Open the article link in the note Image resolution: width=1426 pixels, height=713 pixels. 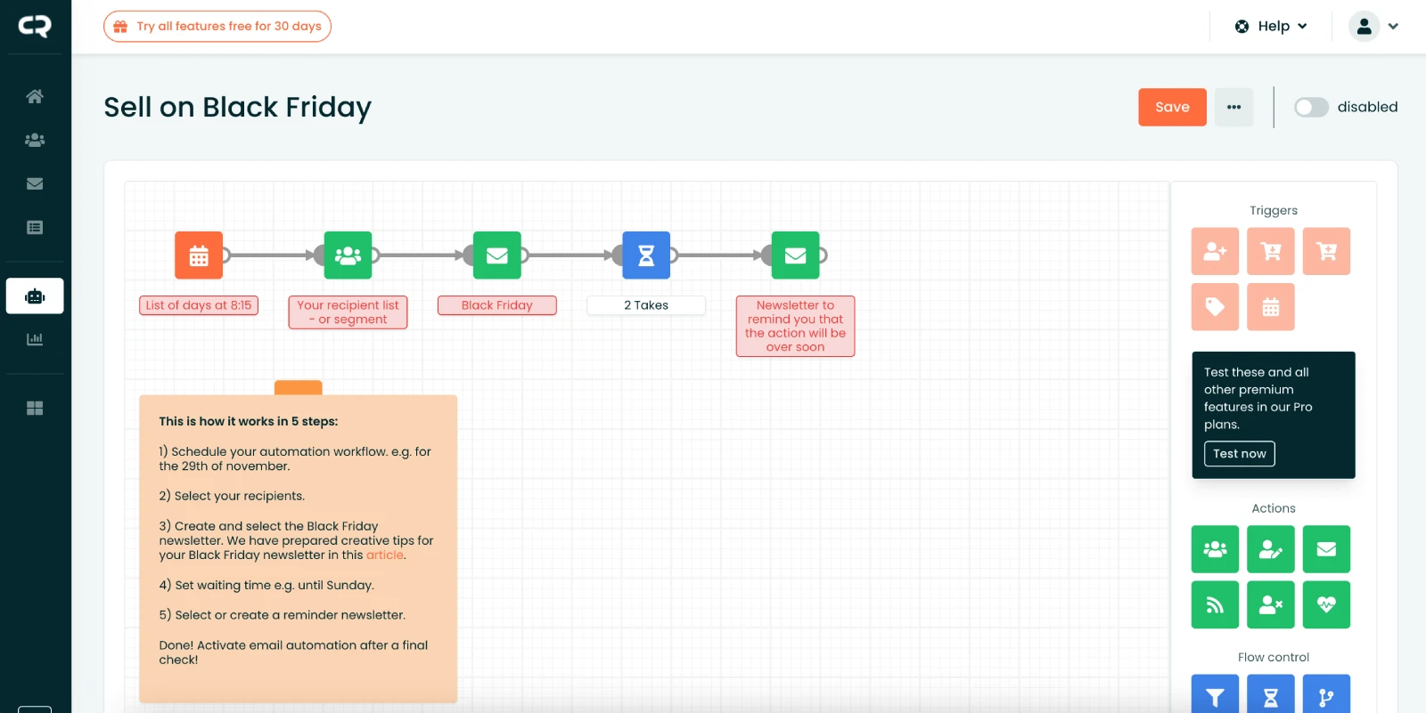click(x=385, y=555)
